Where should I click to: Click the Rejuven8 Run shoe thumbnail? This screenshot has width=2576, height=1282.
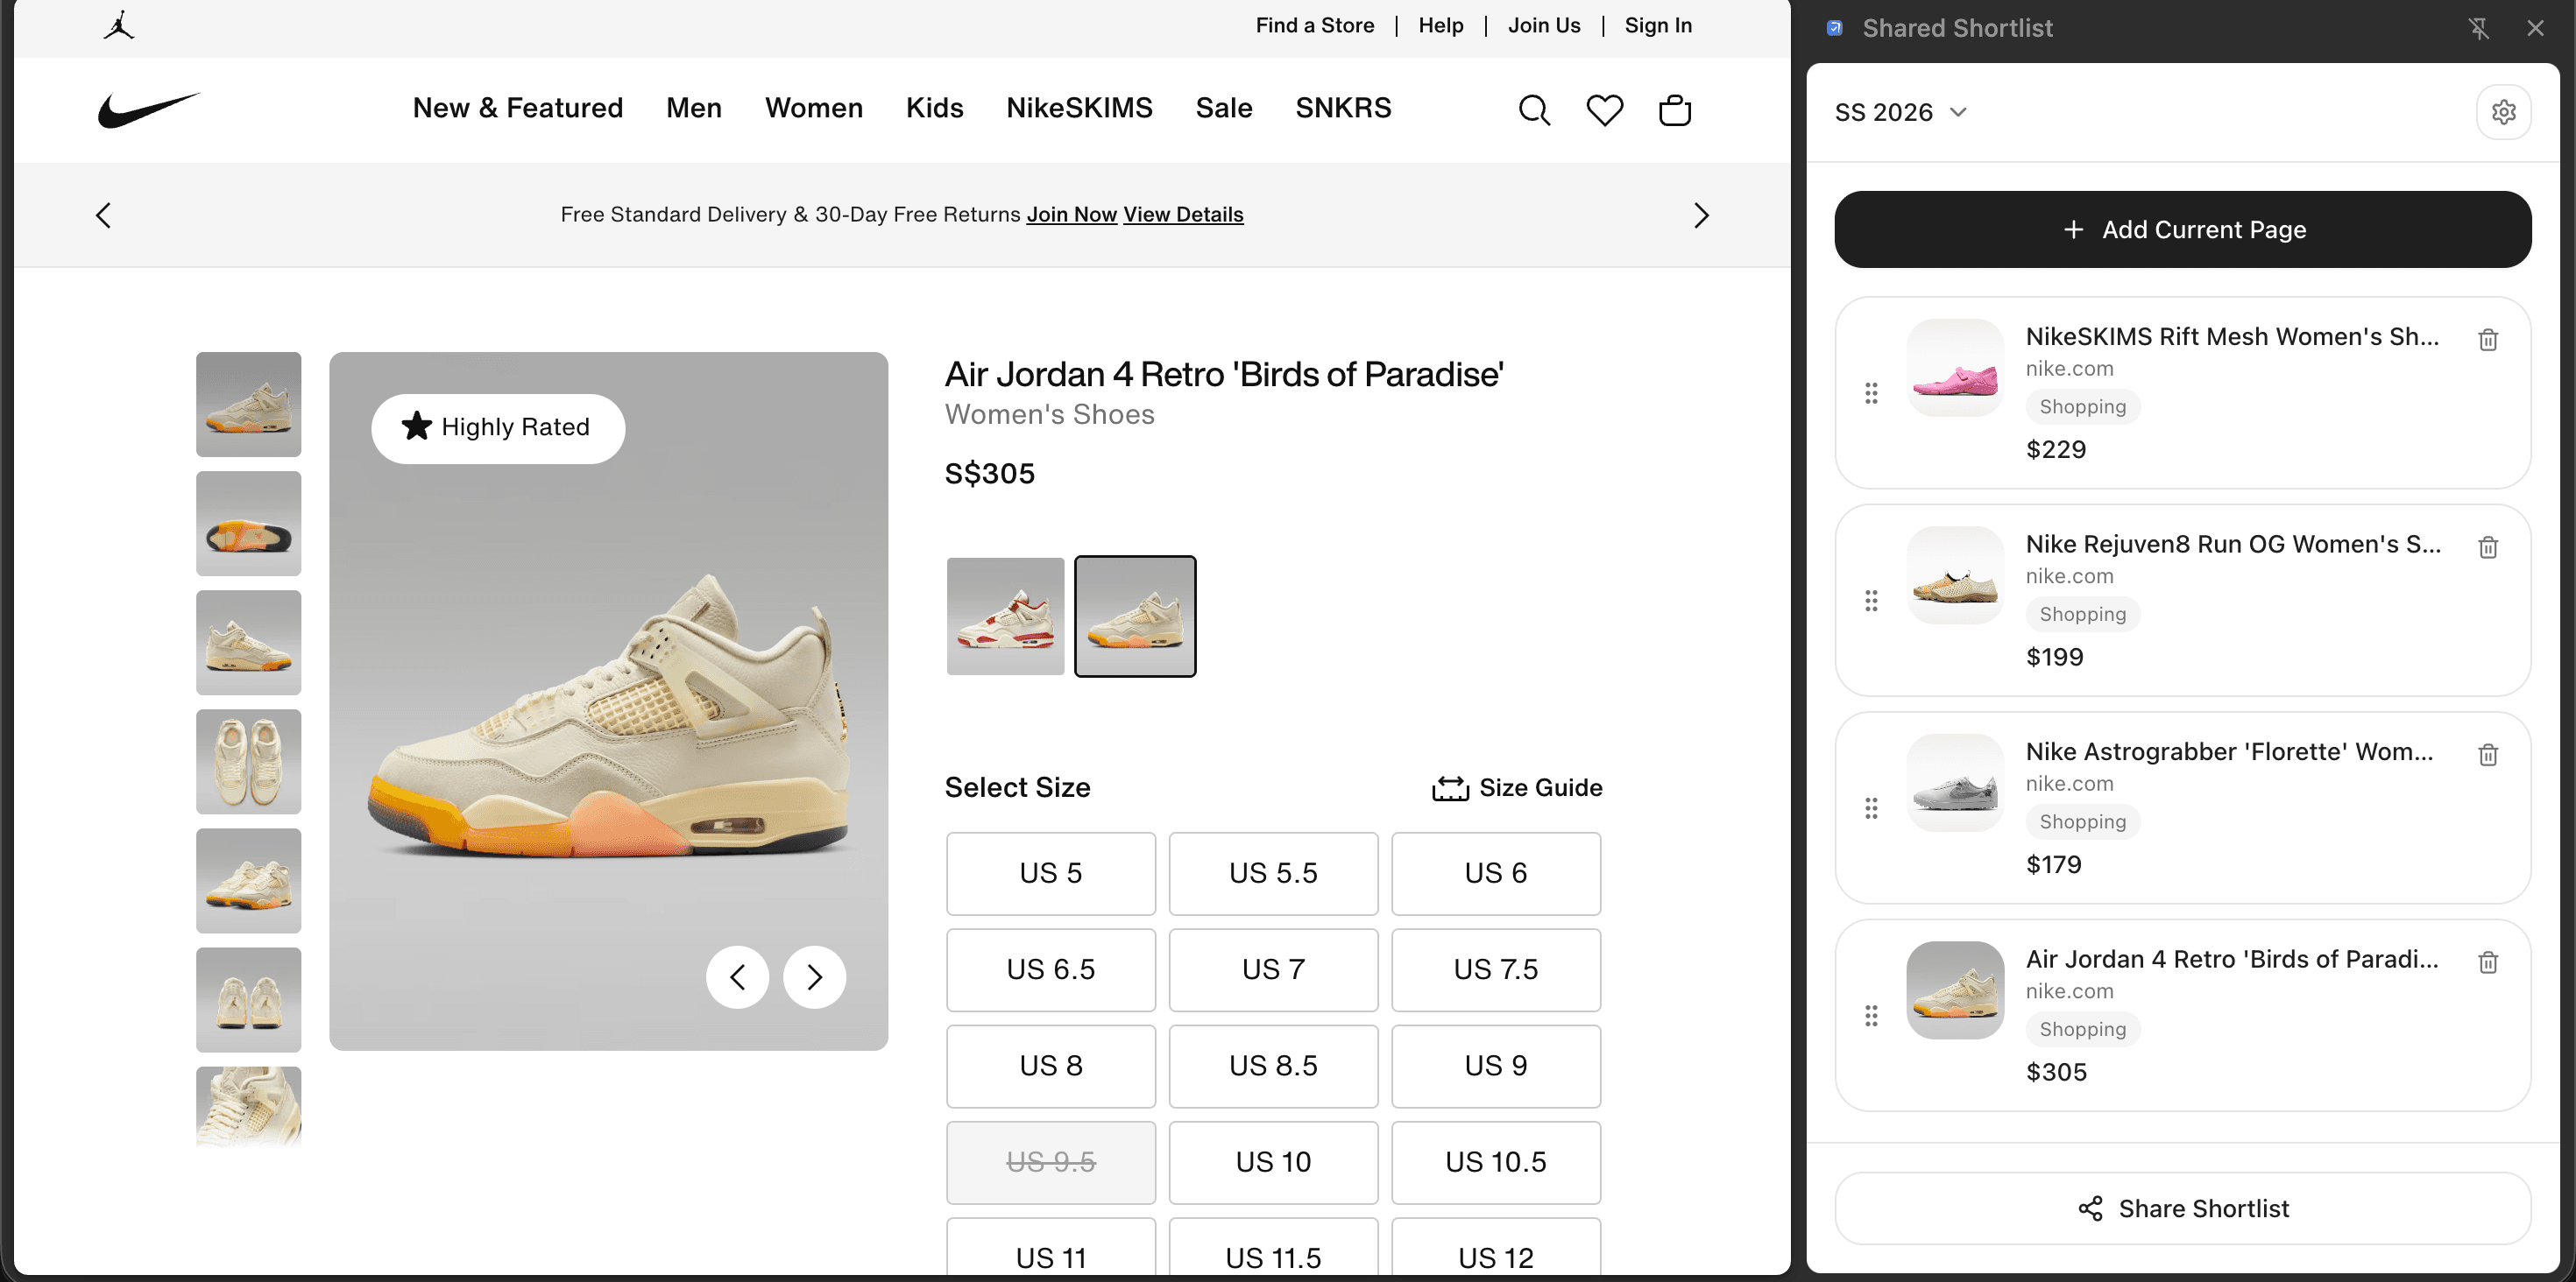pyautogui.click(x=1955, y=575)
